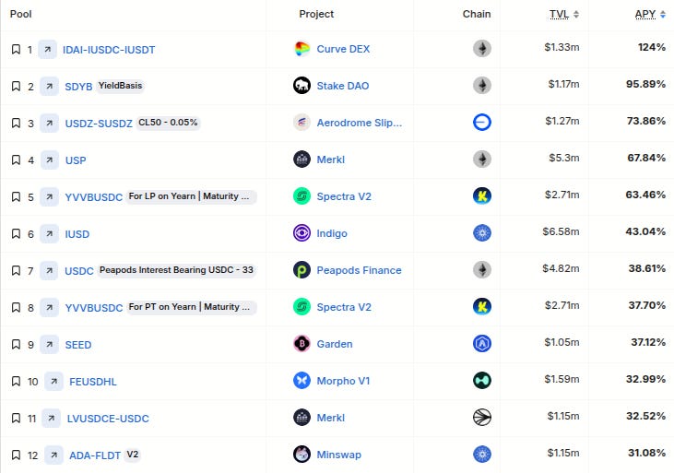
Task: Open external link icon for IDAI-IUSDC-IUSDT
Action: click(47, 50)
